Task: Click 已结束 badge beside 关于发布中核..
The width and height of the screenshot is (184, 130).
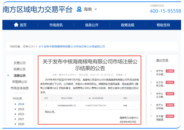Action: [170, 71]
